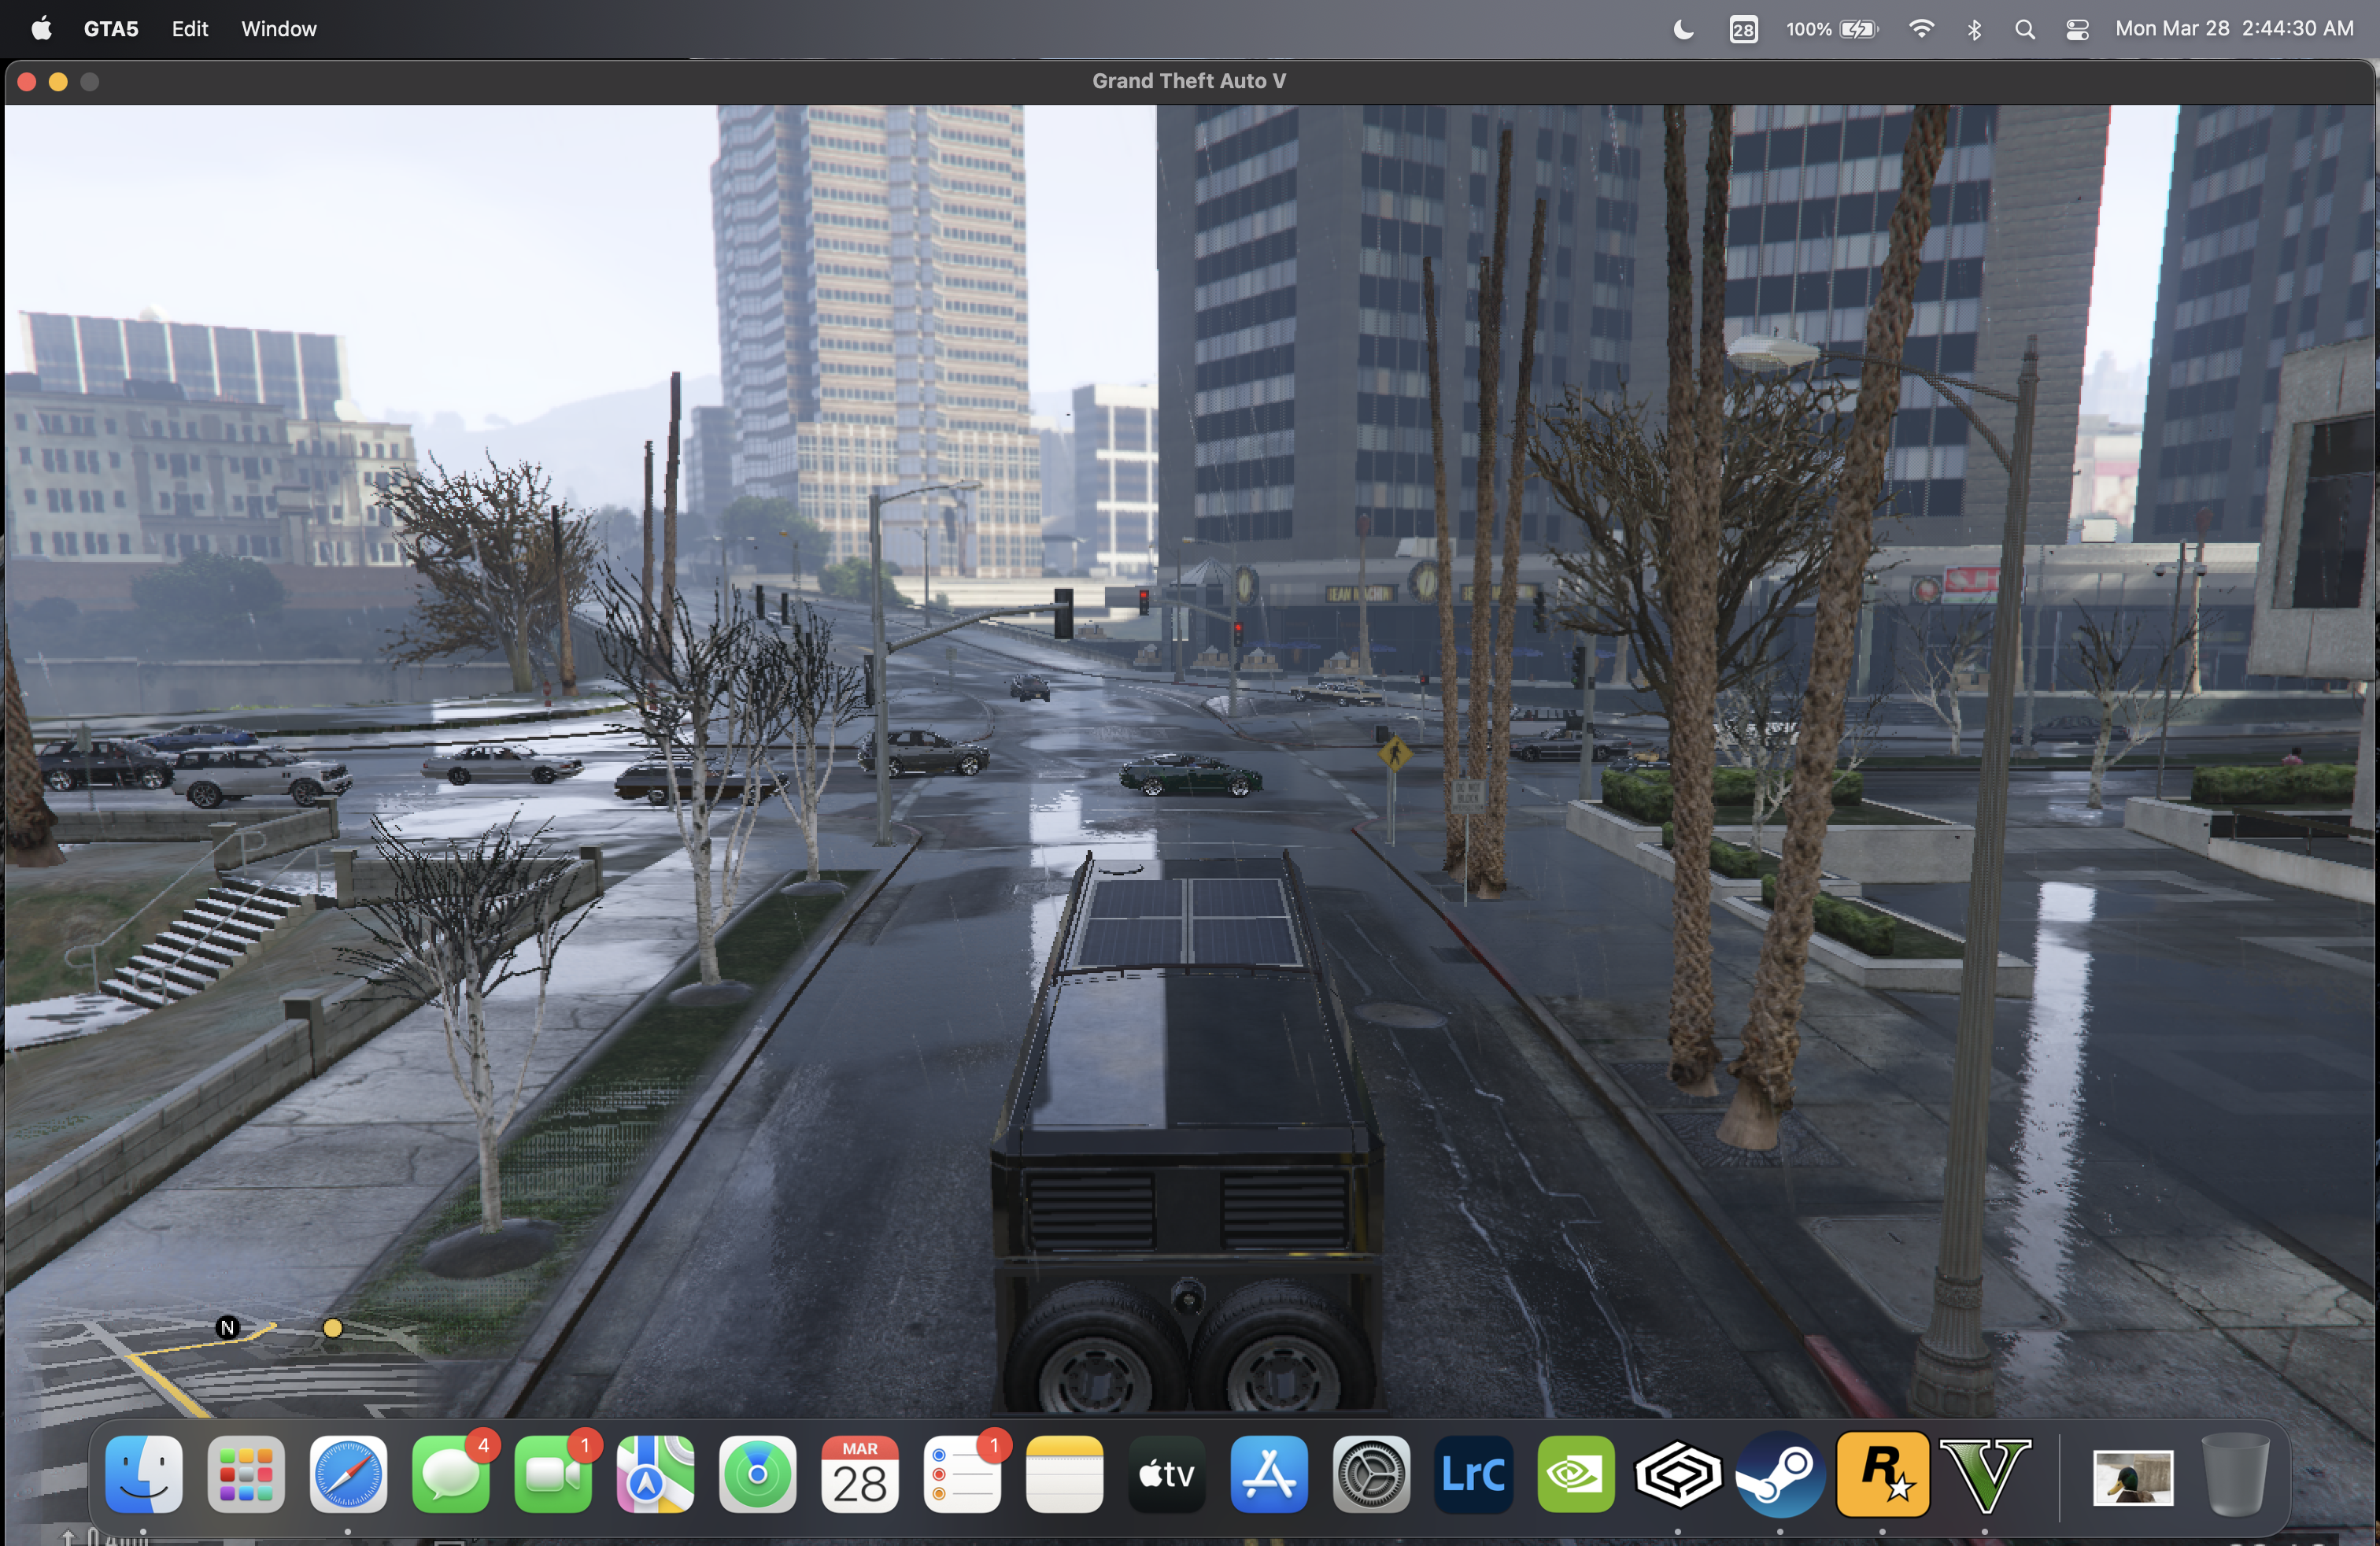Image resolution: width=2380 pixels, height=1546 pixels.
Task: Open Control Center
Action: click(x=2077, y=29)
